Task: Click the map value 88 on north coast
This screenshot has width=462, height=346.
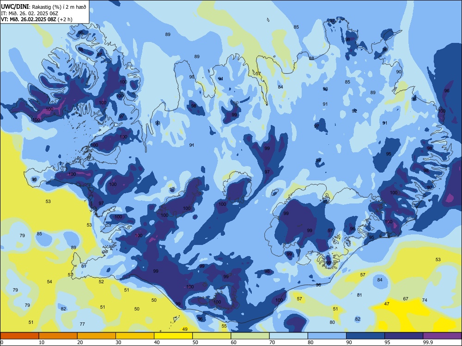Action: pyautogui.click(x=311, y=58)
